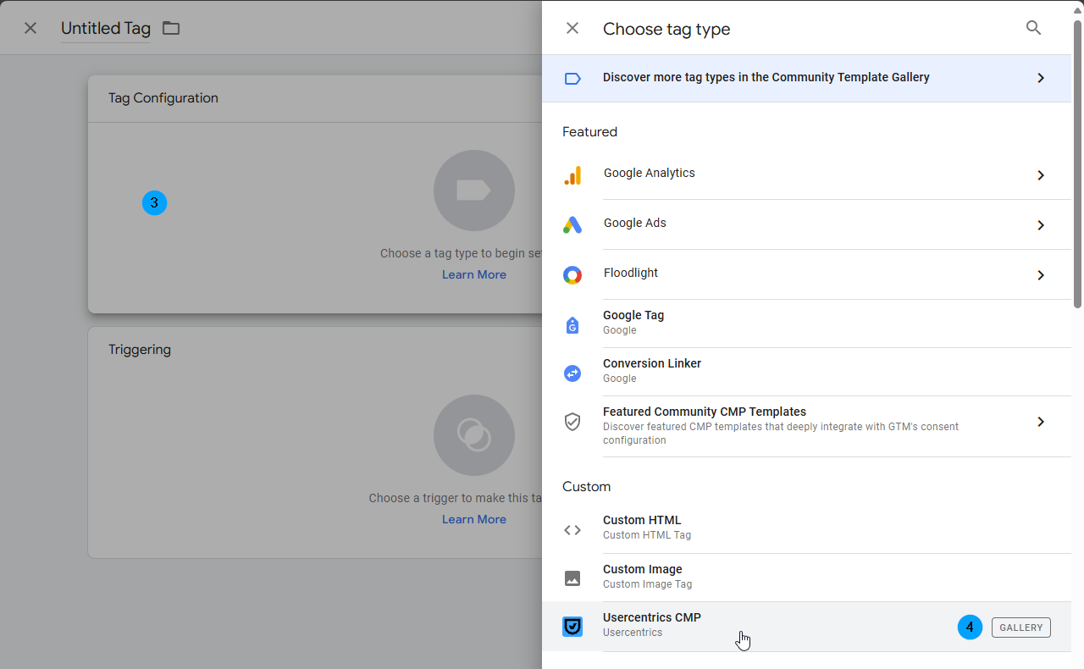Viewport: 1084px width, 669px height.
Task: Open Featured Community CMP Templates
Action: pos(806,427)
